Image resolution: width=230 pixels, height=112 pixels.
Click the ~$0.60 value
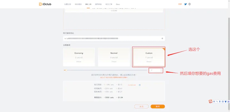click(119, 88)
